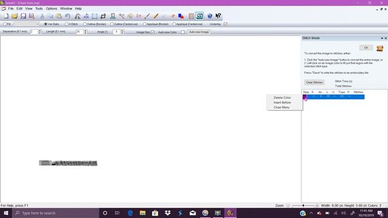Viewport: 388px width, 218px height.
Task: Select the Var-Satin radio button
Action: (45, 24)
